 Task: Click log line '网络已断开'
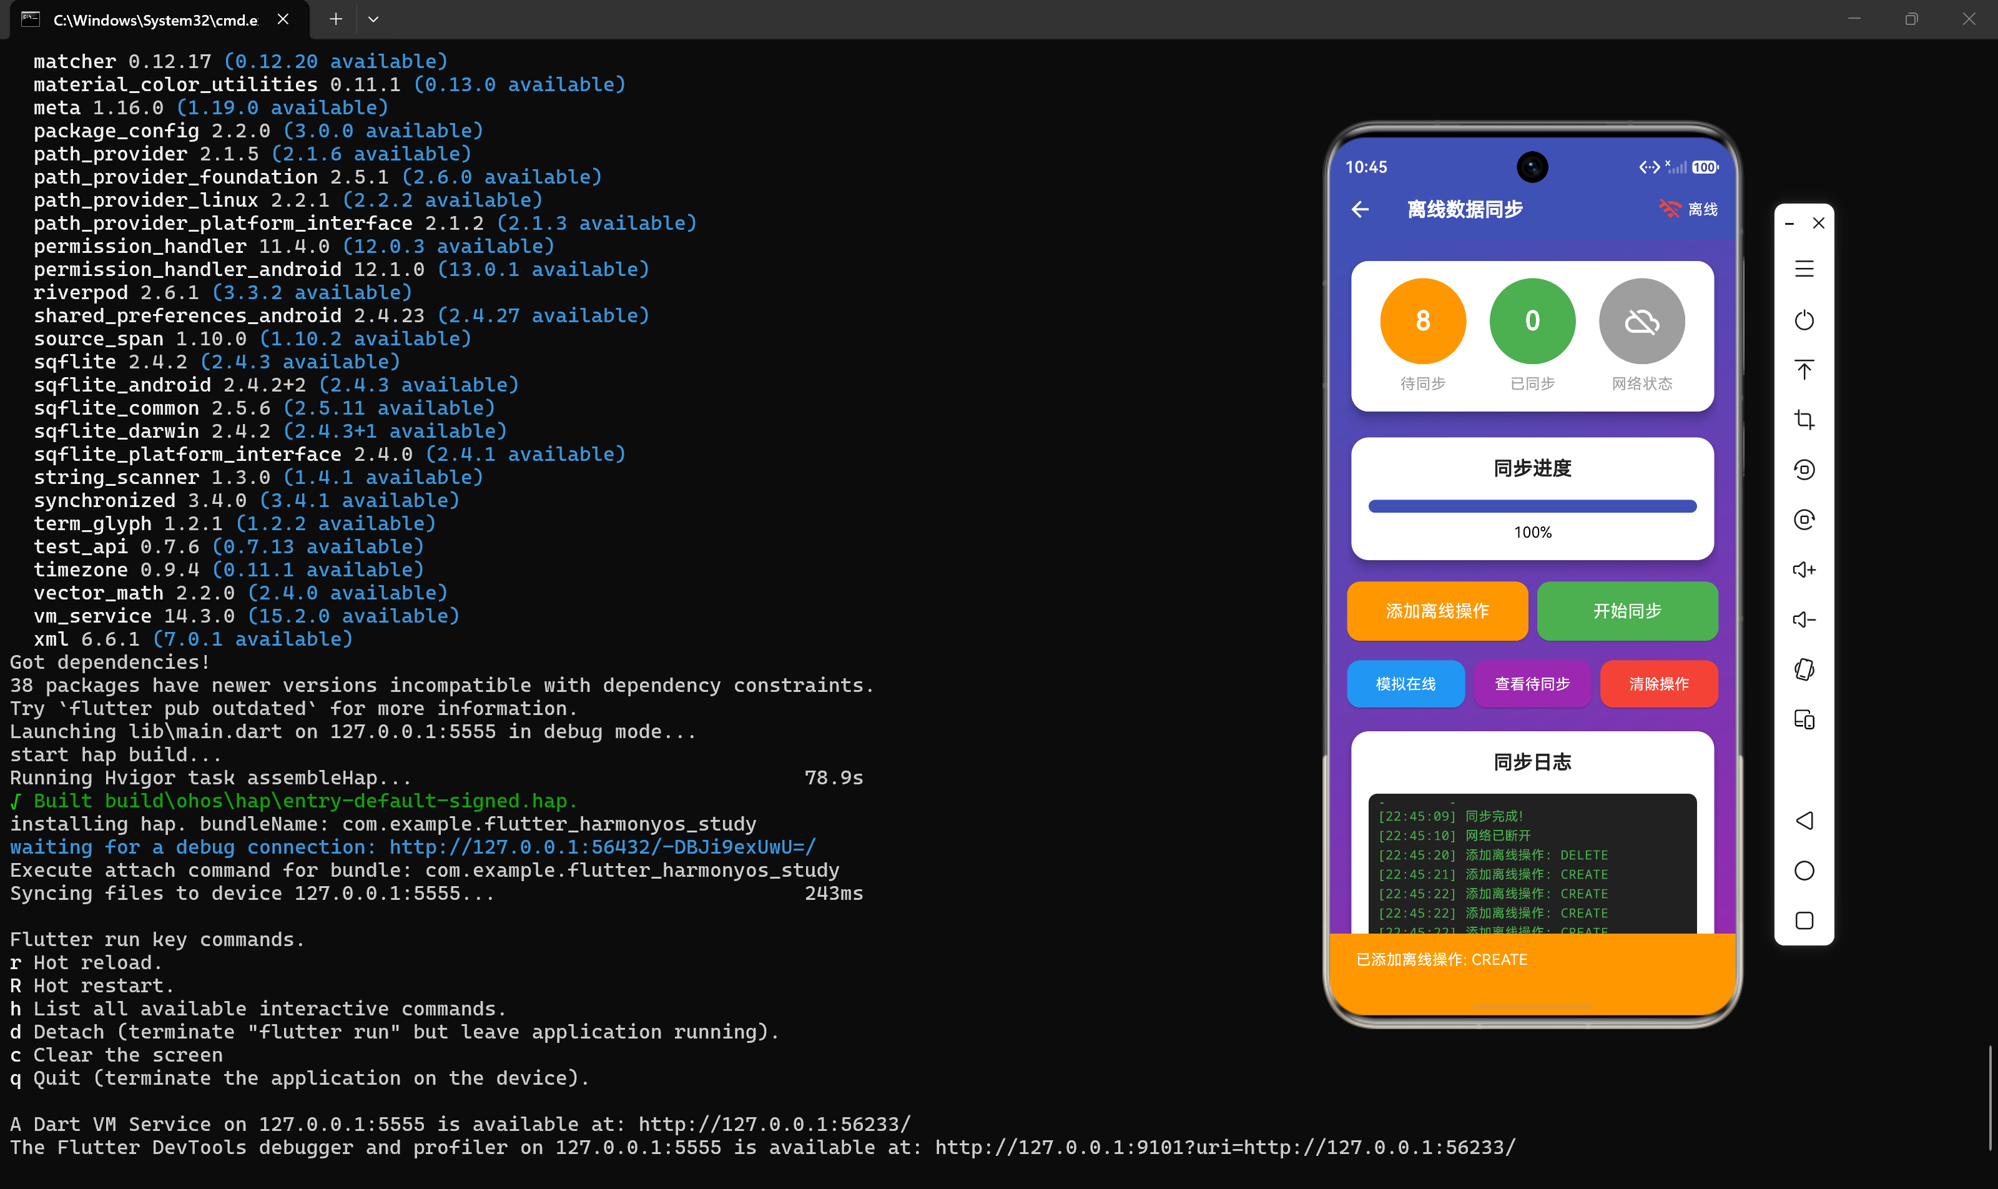click(1454, 836)
